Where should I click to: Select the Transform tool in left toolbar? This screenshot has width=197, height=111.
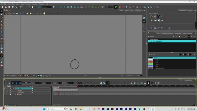click(x=2, y=11)
